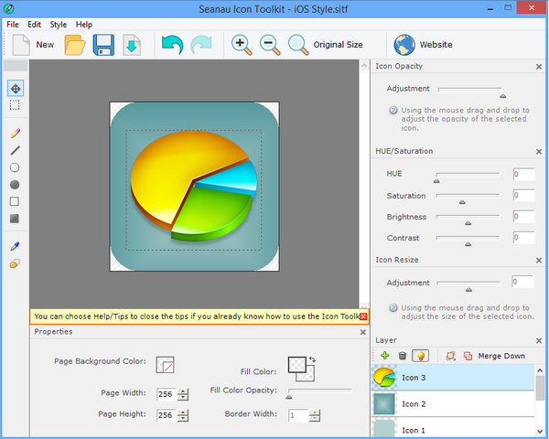Choose the Pencil tool
This screenshot has height=439, width=549.
tap(15, 133)
